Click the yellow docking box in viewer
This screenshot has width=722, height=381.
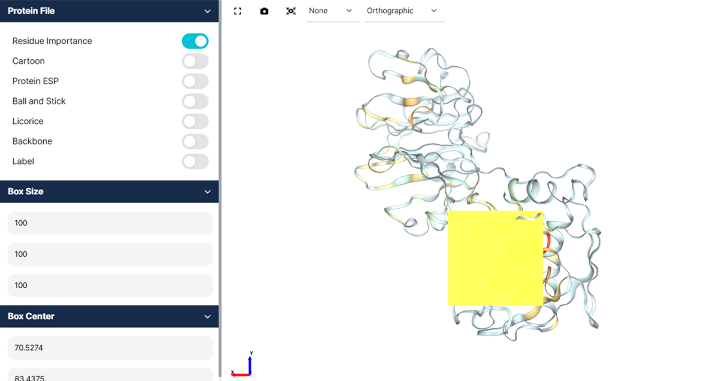click(x=495, y=258)
